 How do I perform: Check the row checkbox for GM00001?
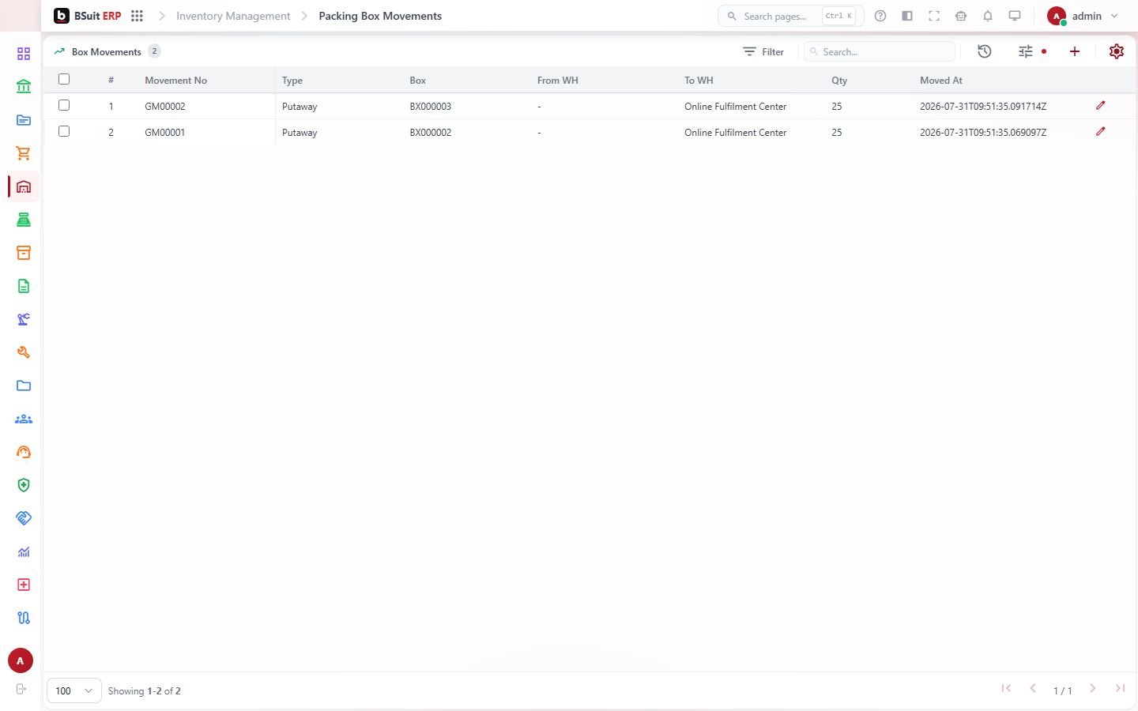click(64, 131)
